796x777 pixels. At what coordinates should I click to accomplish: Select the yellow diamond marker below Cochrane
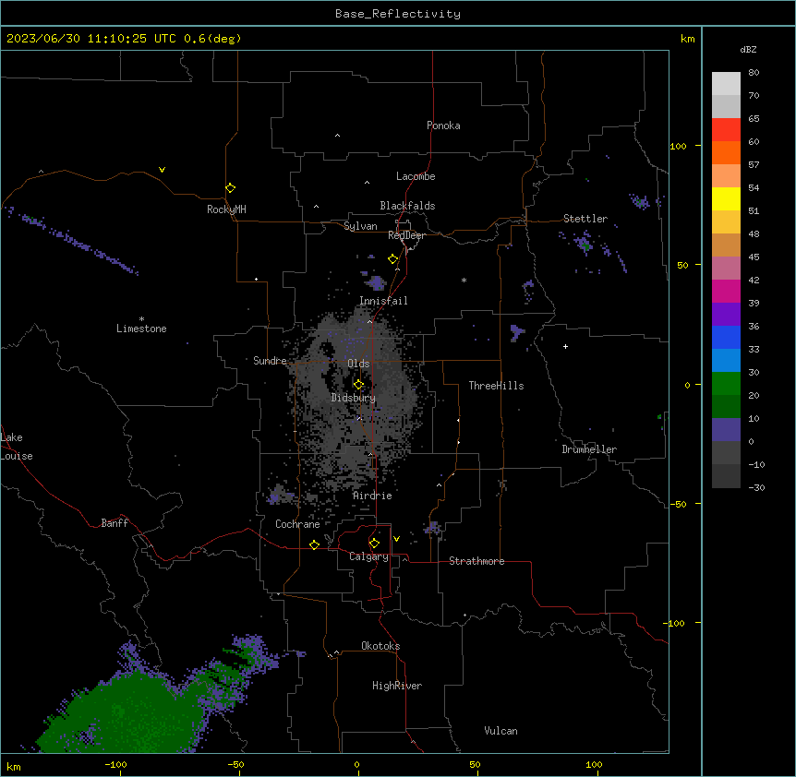(x=314, y=544)
